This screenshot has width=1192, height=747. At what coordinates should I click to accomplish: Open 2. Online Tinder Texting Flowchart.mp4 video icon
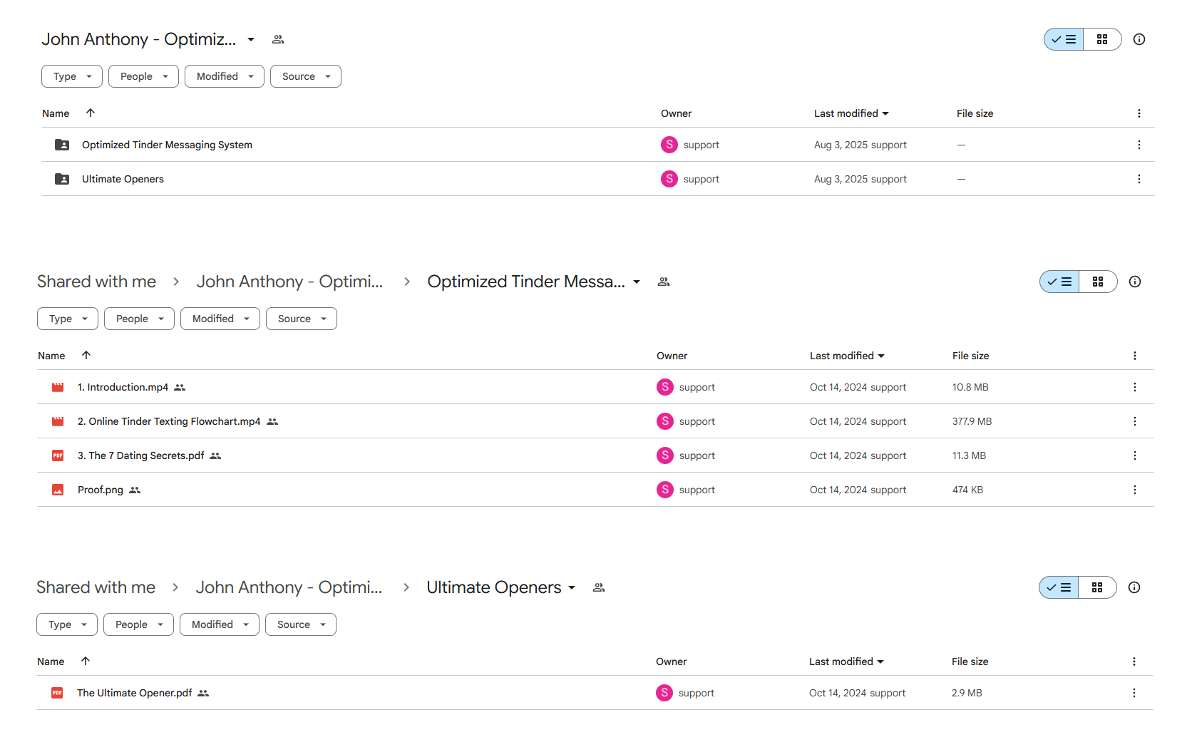pos(58,421)
